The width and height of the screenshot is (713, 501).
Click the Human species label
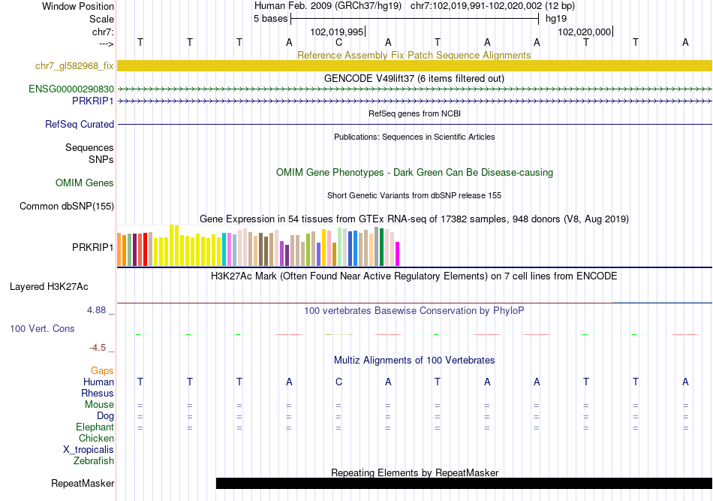[98, 382]
